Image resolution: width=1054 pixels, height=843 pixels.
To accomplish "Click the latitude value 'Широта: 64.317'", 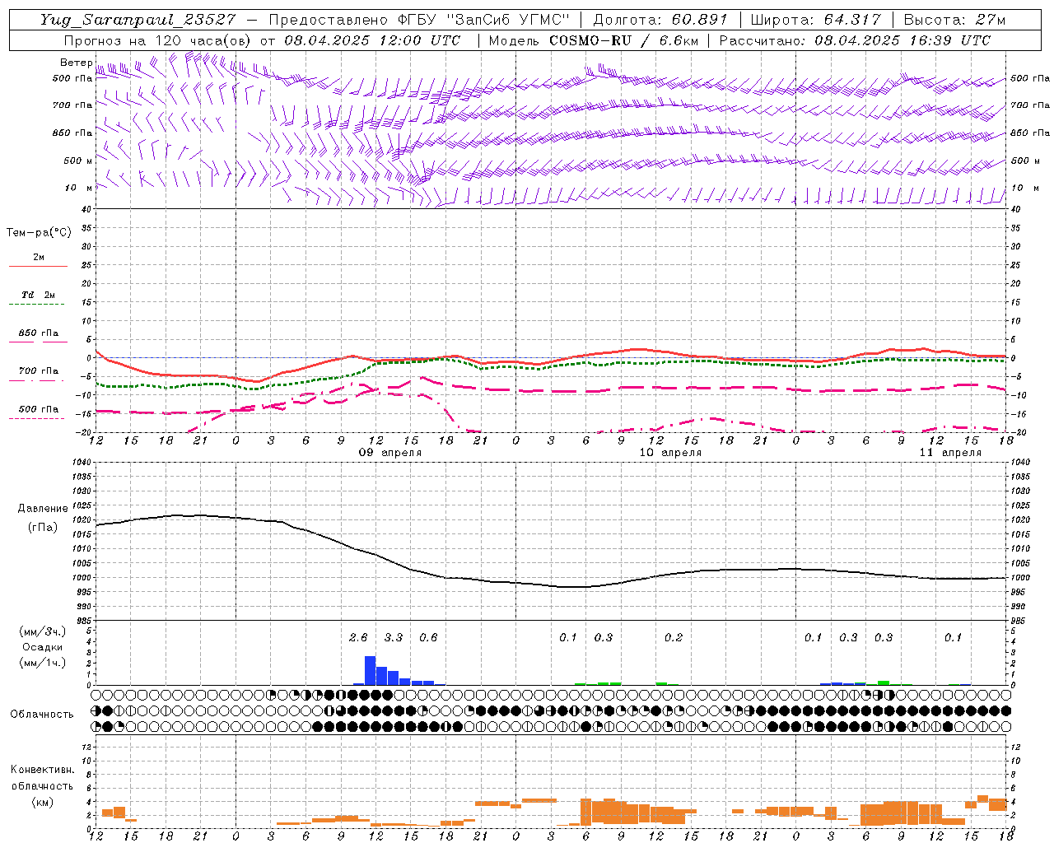I will (815, 20).
